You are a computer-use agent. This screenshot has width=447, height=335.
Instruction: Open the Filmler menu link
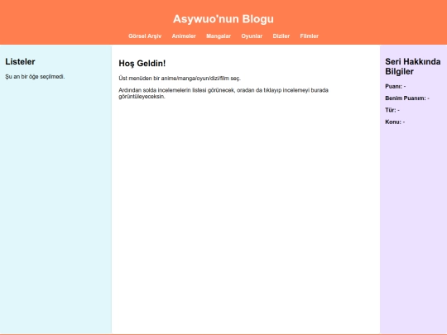(x=310, y=36)
